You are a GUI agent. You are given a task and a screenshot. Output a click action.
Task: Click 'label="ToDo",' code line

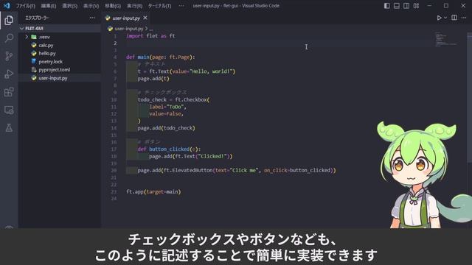167,107
